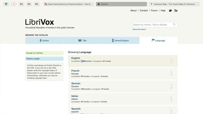Open the Help link

coord(163,10)
